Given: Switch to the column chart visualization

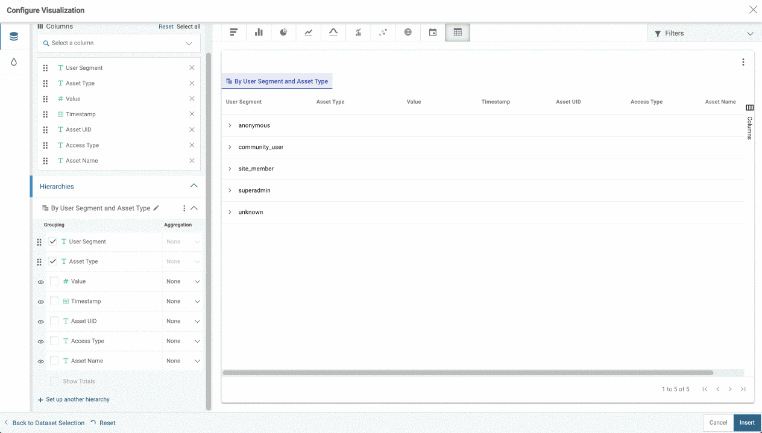Looking at the screenshot, I should tap(258, 32).
